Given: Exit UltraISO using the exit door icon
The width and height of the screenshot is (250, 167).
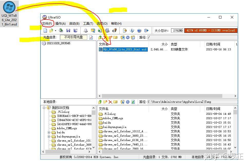Looking at the screenshot, I should click(x=146, y=30).
